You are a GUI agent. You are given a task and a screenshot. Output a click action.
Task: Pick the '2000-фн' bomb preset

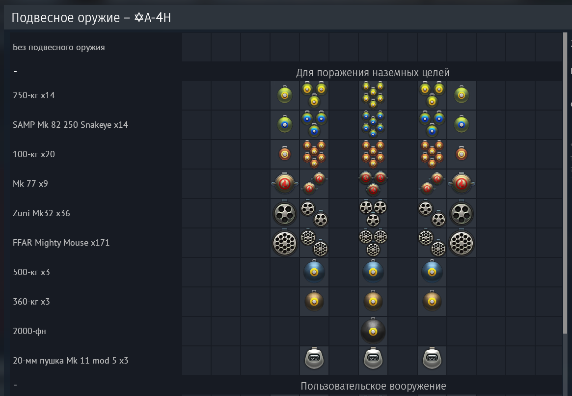tap(286, 331)
